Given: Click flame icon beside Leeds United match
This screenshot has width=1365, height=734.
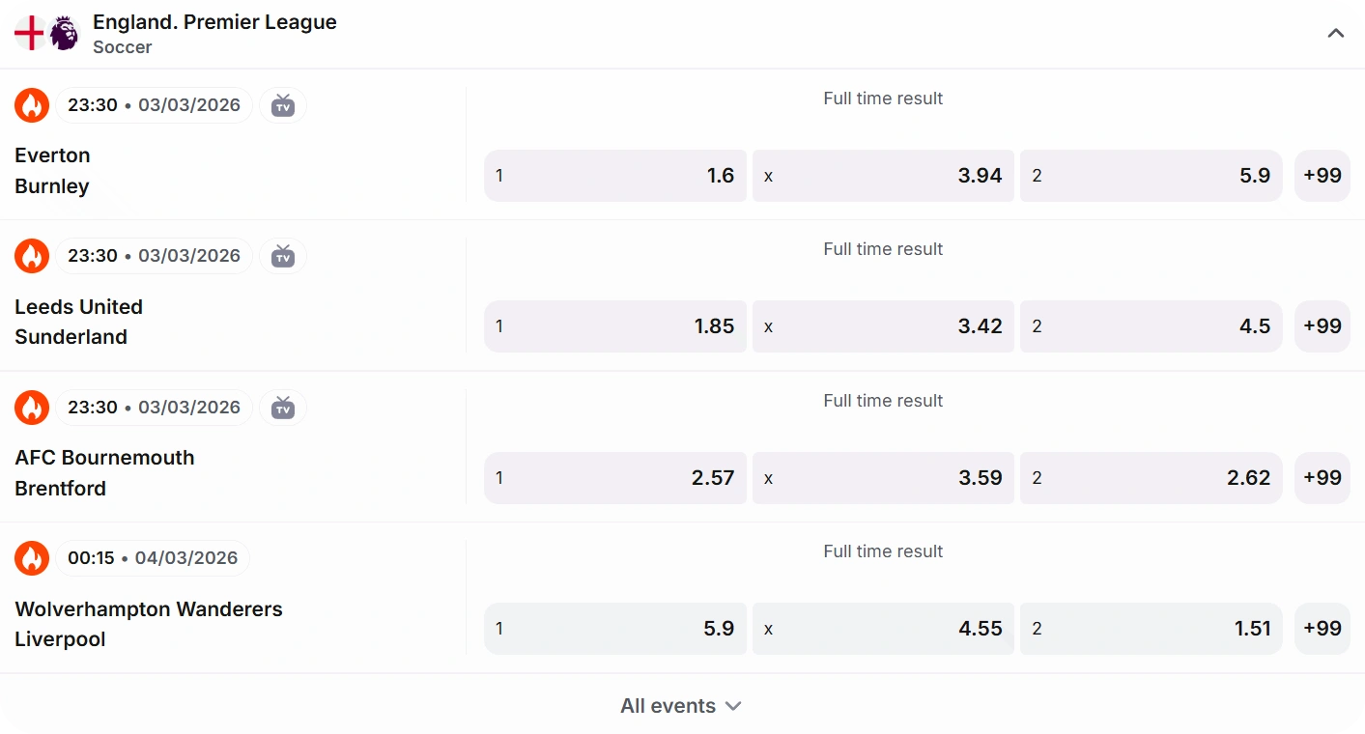Looking at the screenshot, I should (32, 256).
